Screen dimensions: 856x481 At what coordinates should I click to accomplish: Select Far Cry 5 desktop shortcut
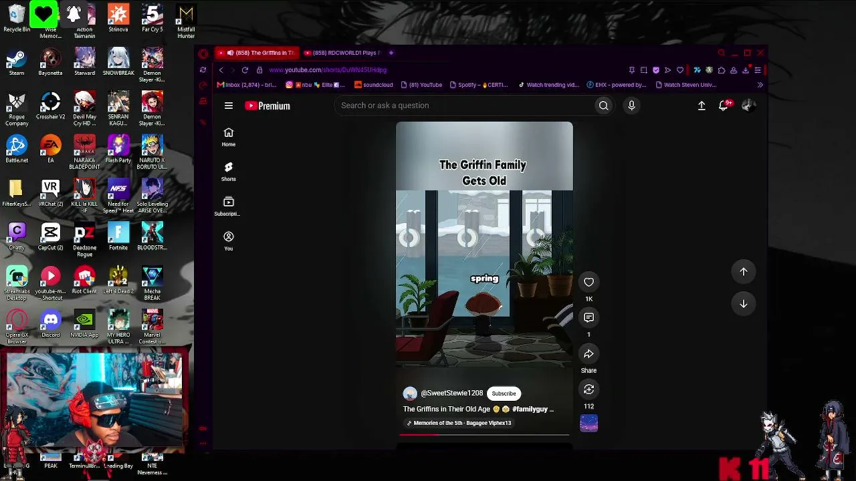pyautogui.click(x=152, y=19)
